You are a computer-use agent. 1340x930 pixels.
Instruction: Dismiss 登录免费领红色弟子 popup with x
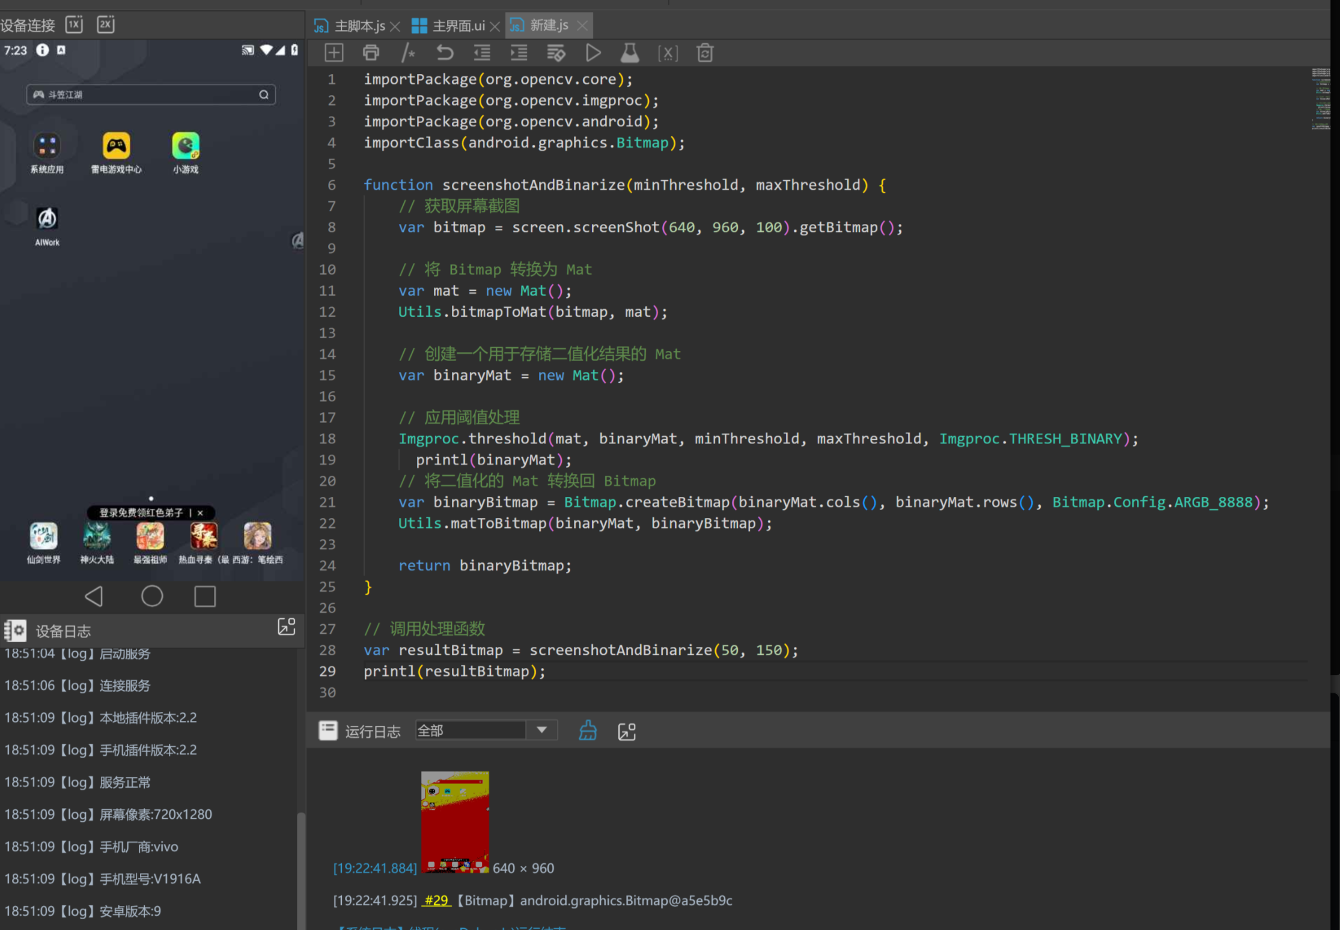click(200, 512)
